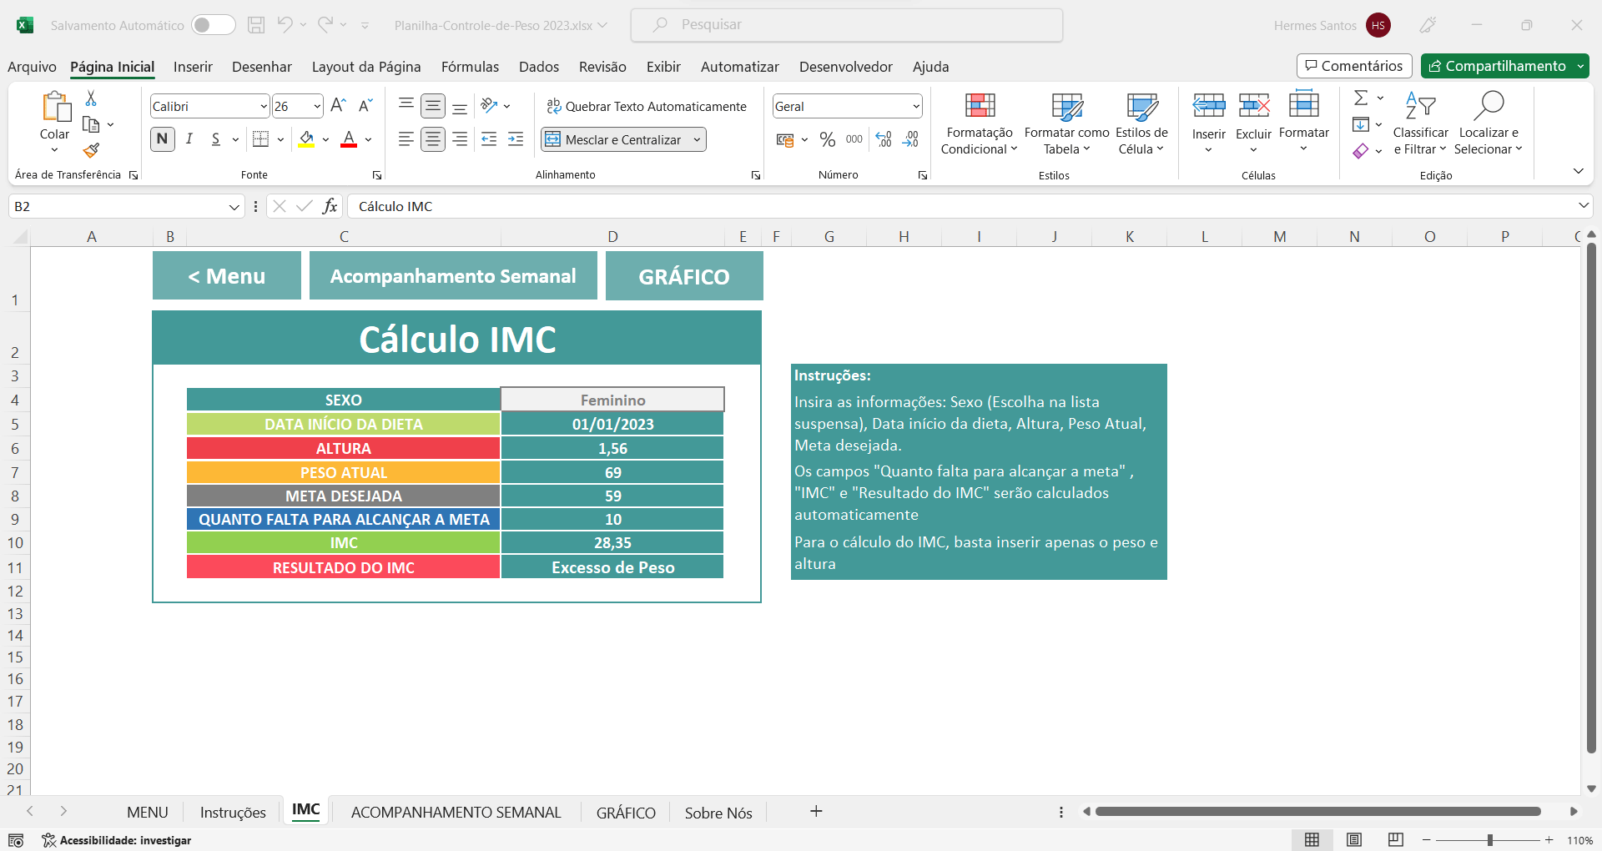Image resolution: width=1602 pixels, height=851 pixels.
Task: Adjust the zoom slider handle
Action: tap(1490, 840)
